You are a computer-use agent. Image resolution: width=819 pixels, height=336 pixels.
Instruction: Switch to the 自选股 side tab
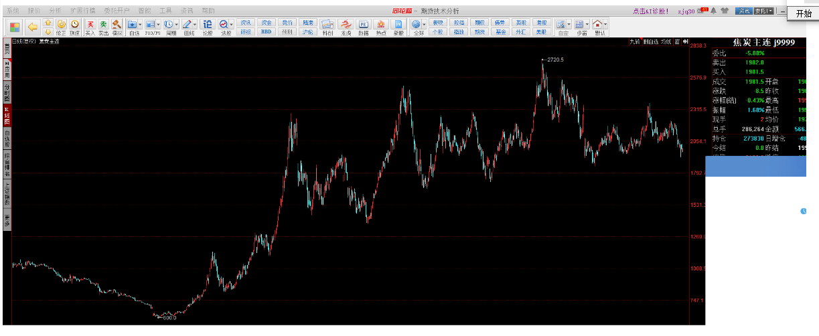7,139
